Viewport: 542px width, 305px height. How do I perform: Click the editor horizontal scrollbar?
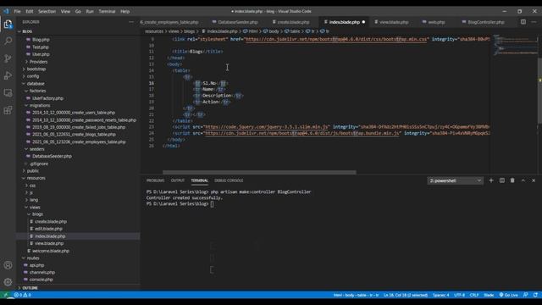[x=259, y=172]
